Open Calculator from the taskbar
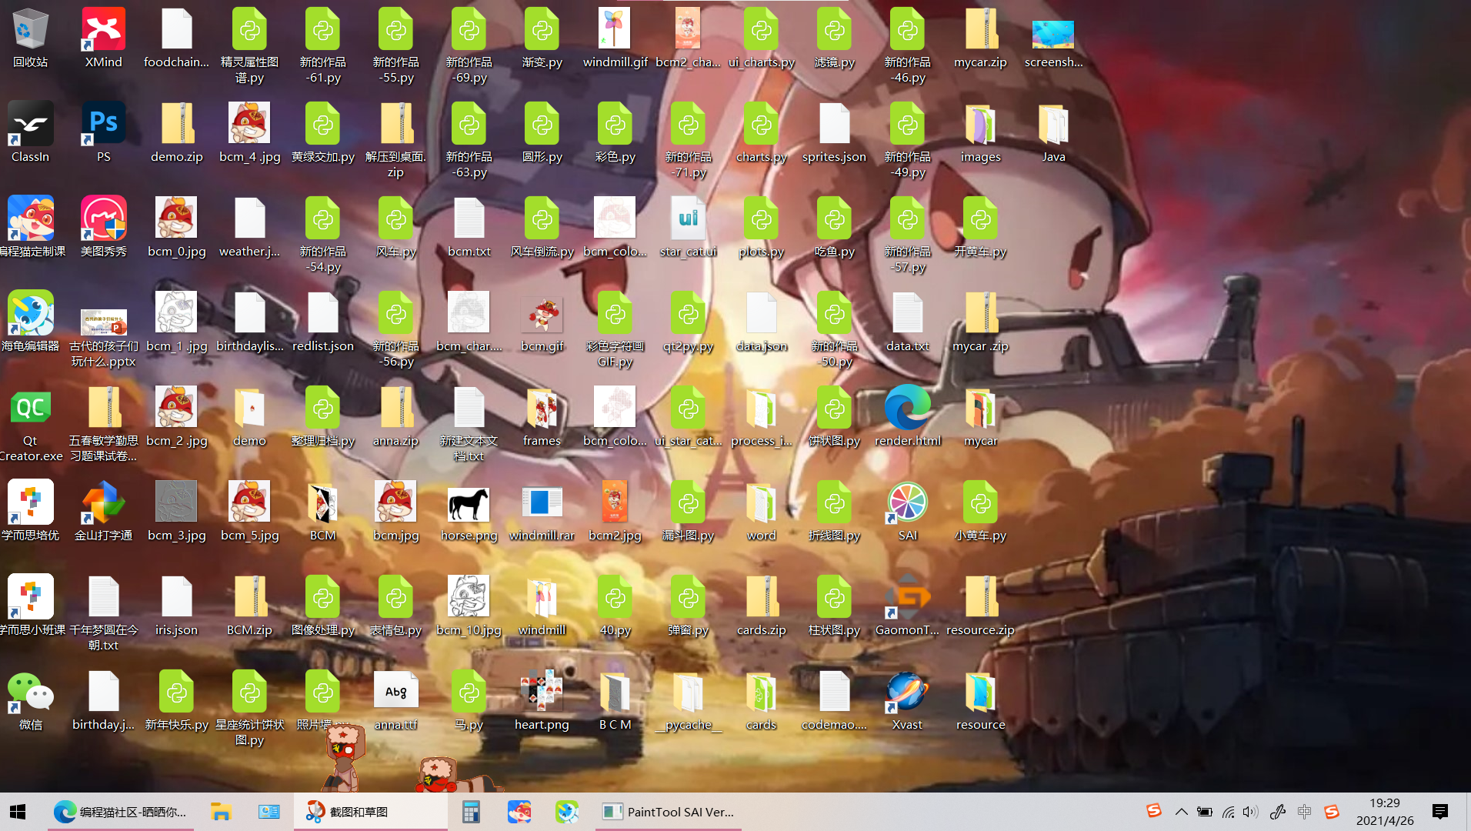 (471, 812)
